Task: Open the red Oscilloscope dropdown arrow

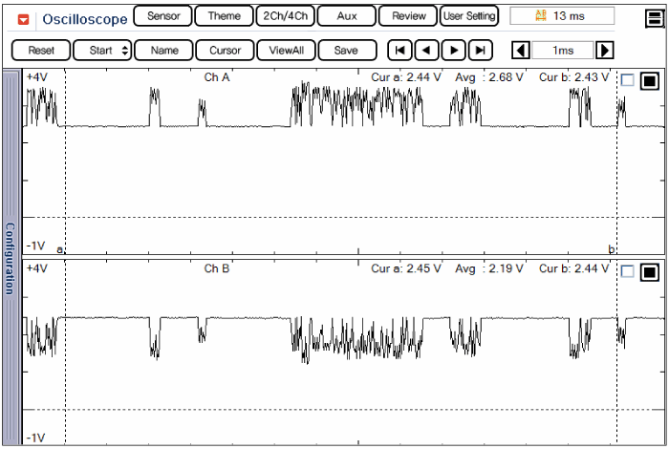Action: point(23,19)
